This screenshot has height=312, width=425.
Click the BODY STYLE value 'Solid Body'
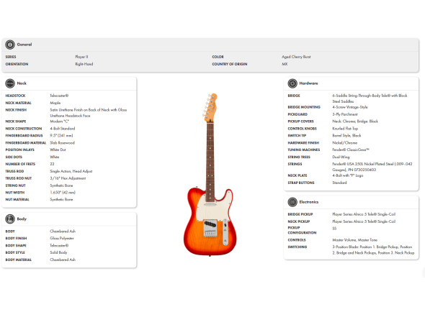coord(58,252)
